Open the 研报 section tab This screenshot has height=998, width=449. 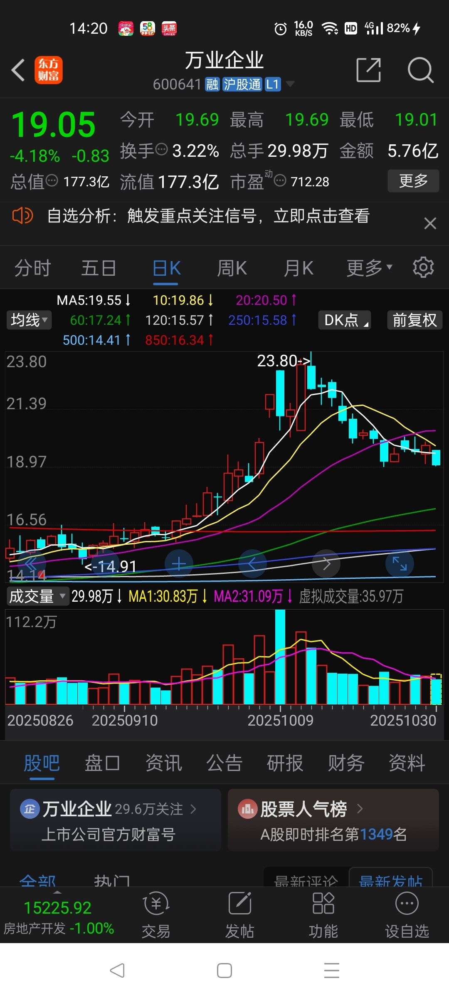285,763
